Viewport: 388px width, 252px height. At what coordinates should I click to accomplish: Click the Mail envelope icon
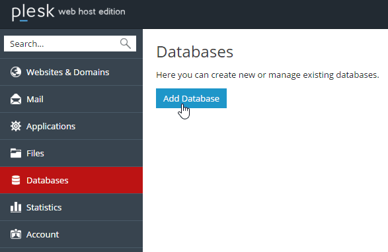16,99
